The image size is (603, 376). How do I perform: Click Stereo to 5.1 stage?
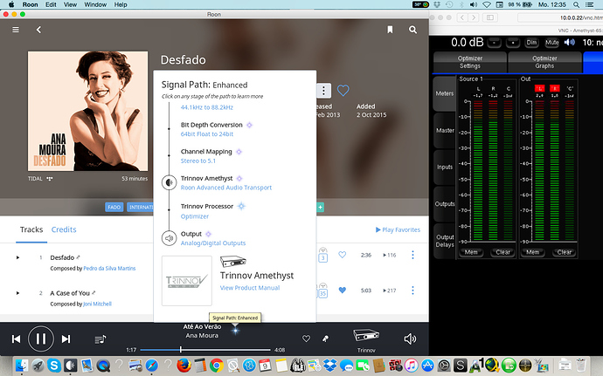[x=198, y=161]
